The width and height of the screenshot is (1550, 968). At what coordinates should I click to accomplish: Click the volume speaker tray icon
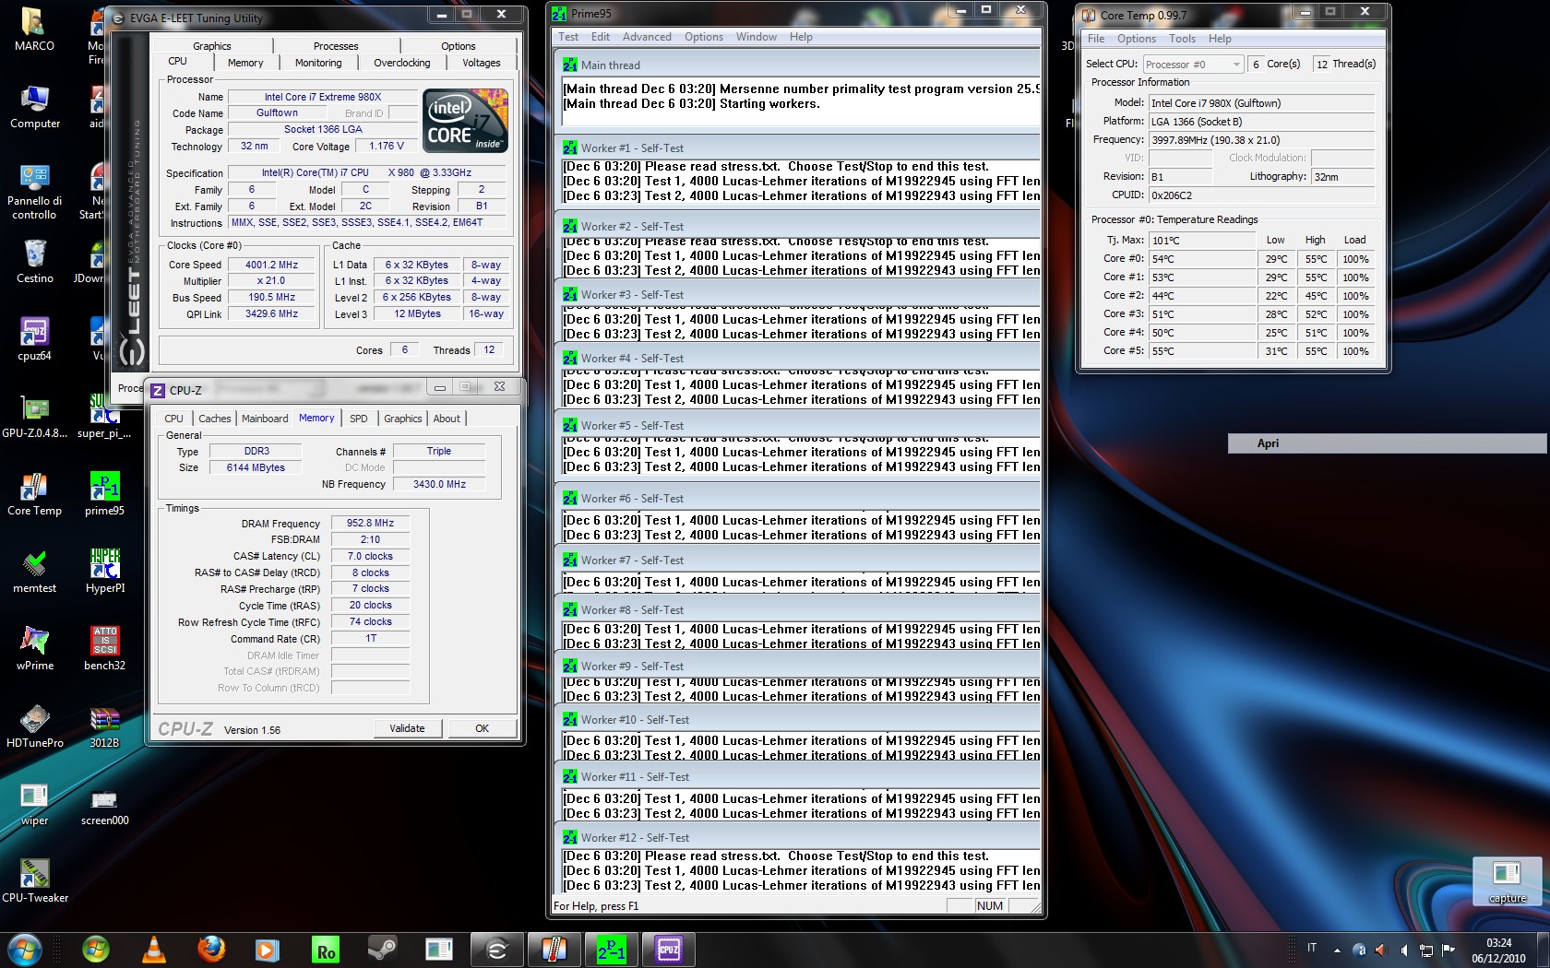pyautogui.click(x=1403, y=950)
